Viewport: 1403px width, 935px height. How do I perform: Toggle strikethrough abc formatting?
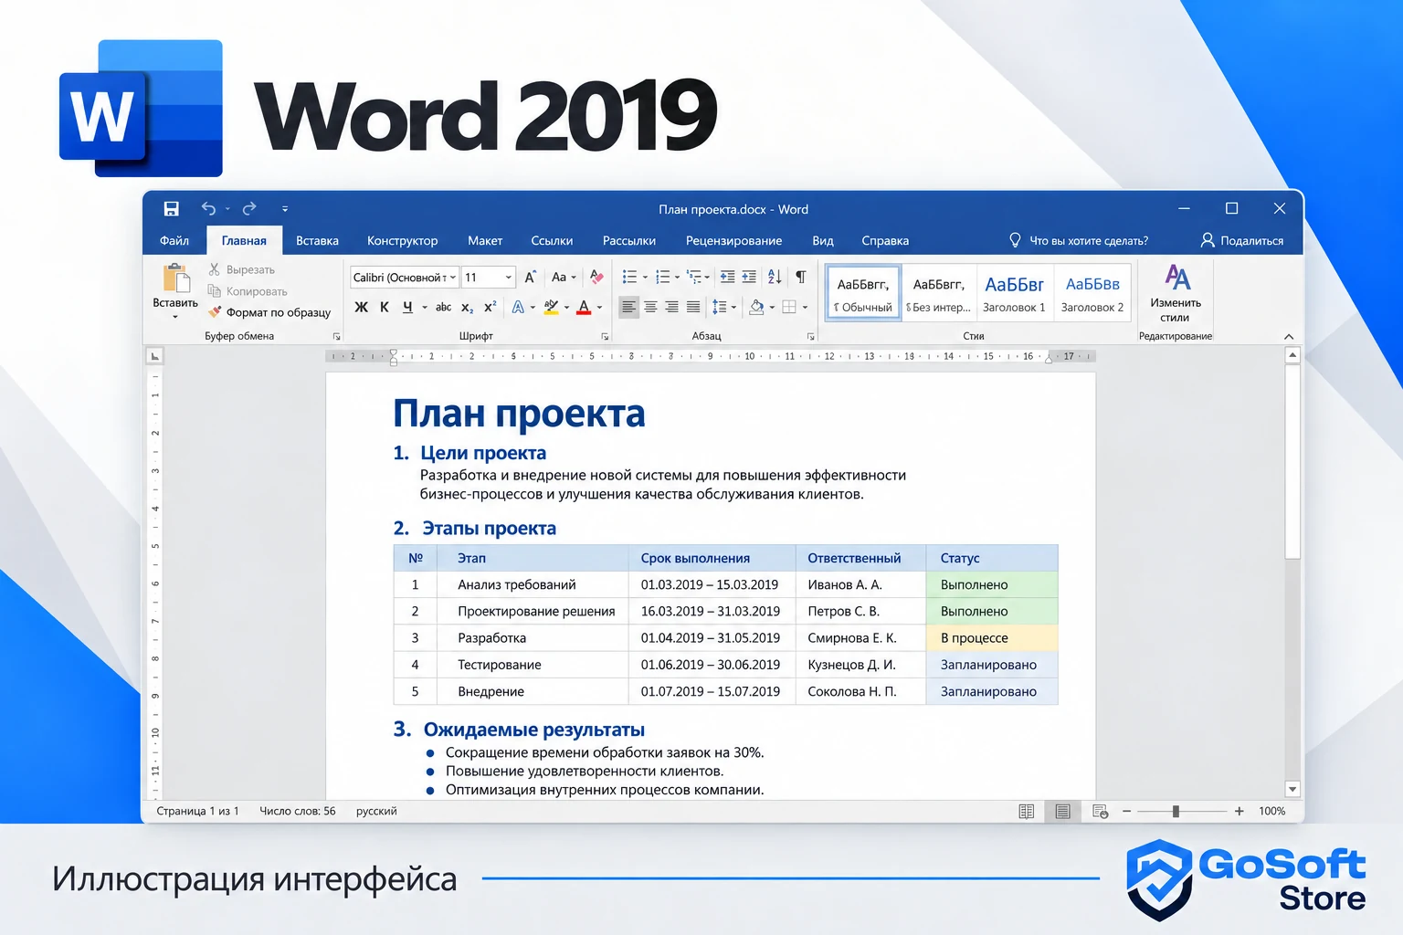(x=443, y=307)
